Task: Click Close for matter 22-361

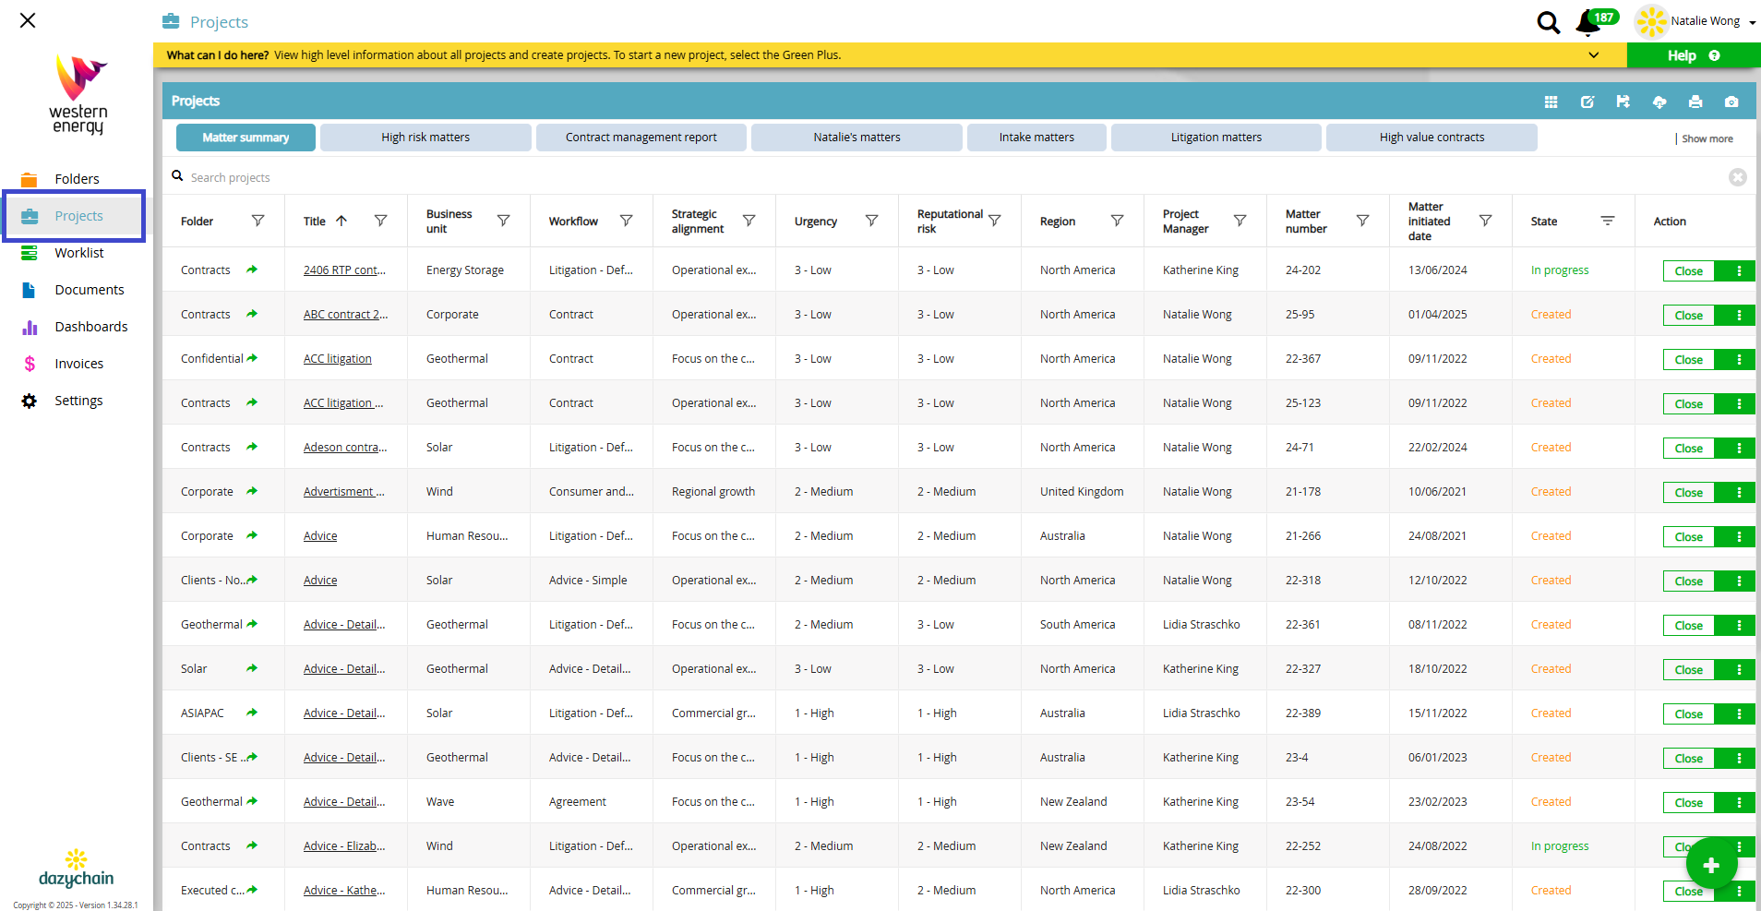Action: point(1689,626)
